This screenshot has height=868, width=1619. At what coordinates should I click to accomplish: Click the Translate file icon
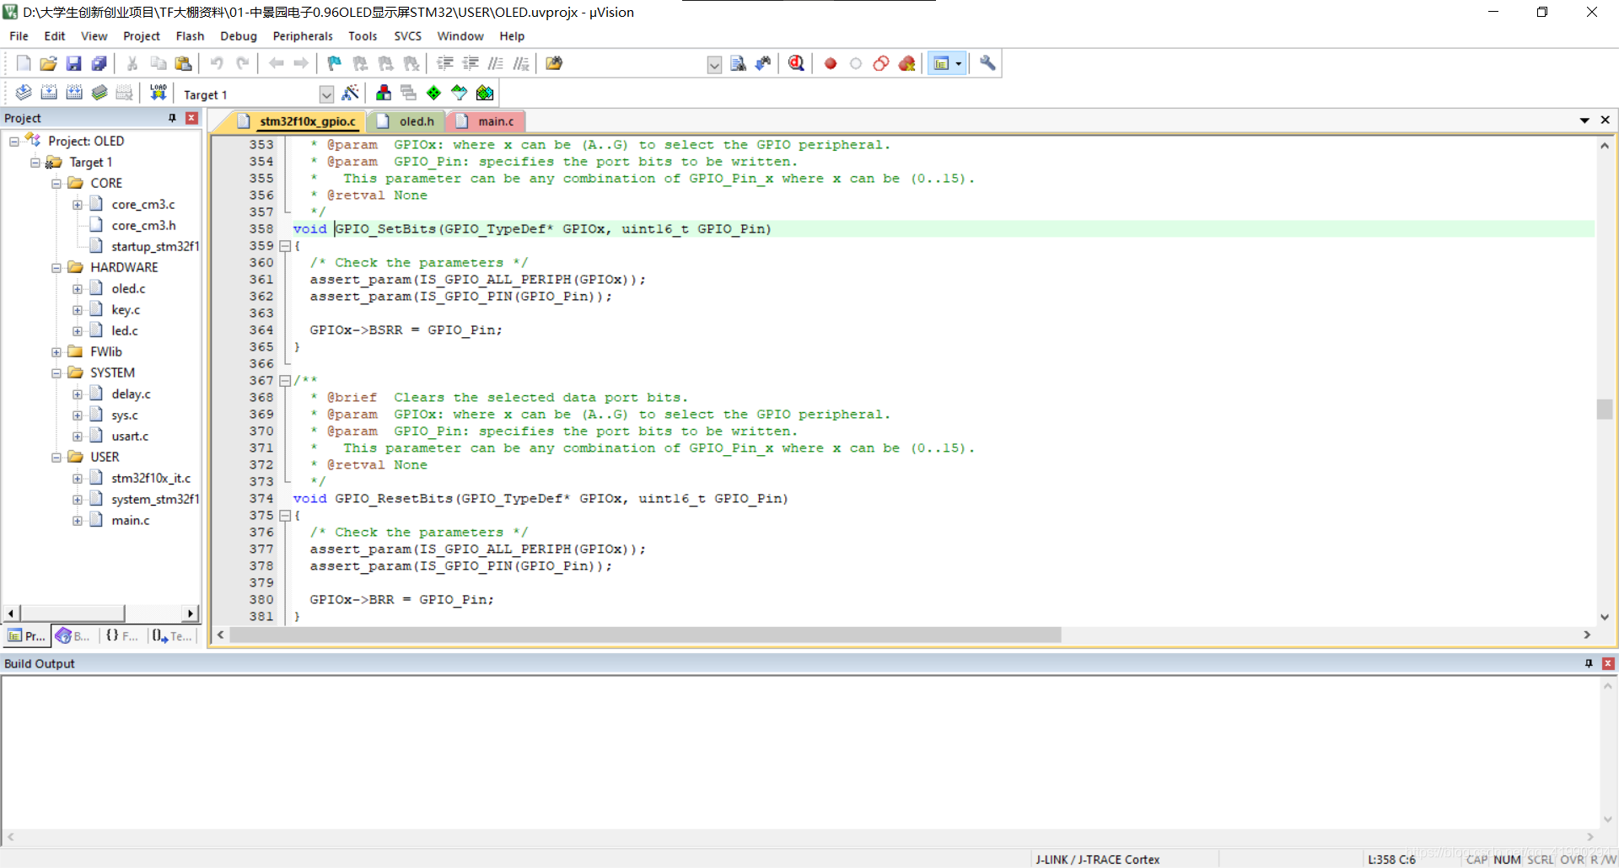pyautogui.click(x=24, y=93)
